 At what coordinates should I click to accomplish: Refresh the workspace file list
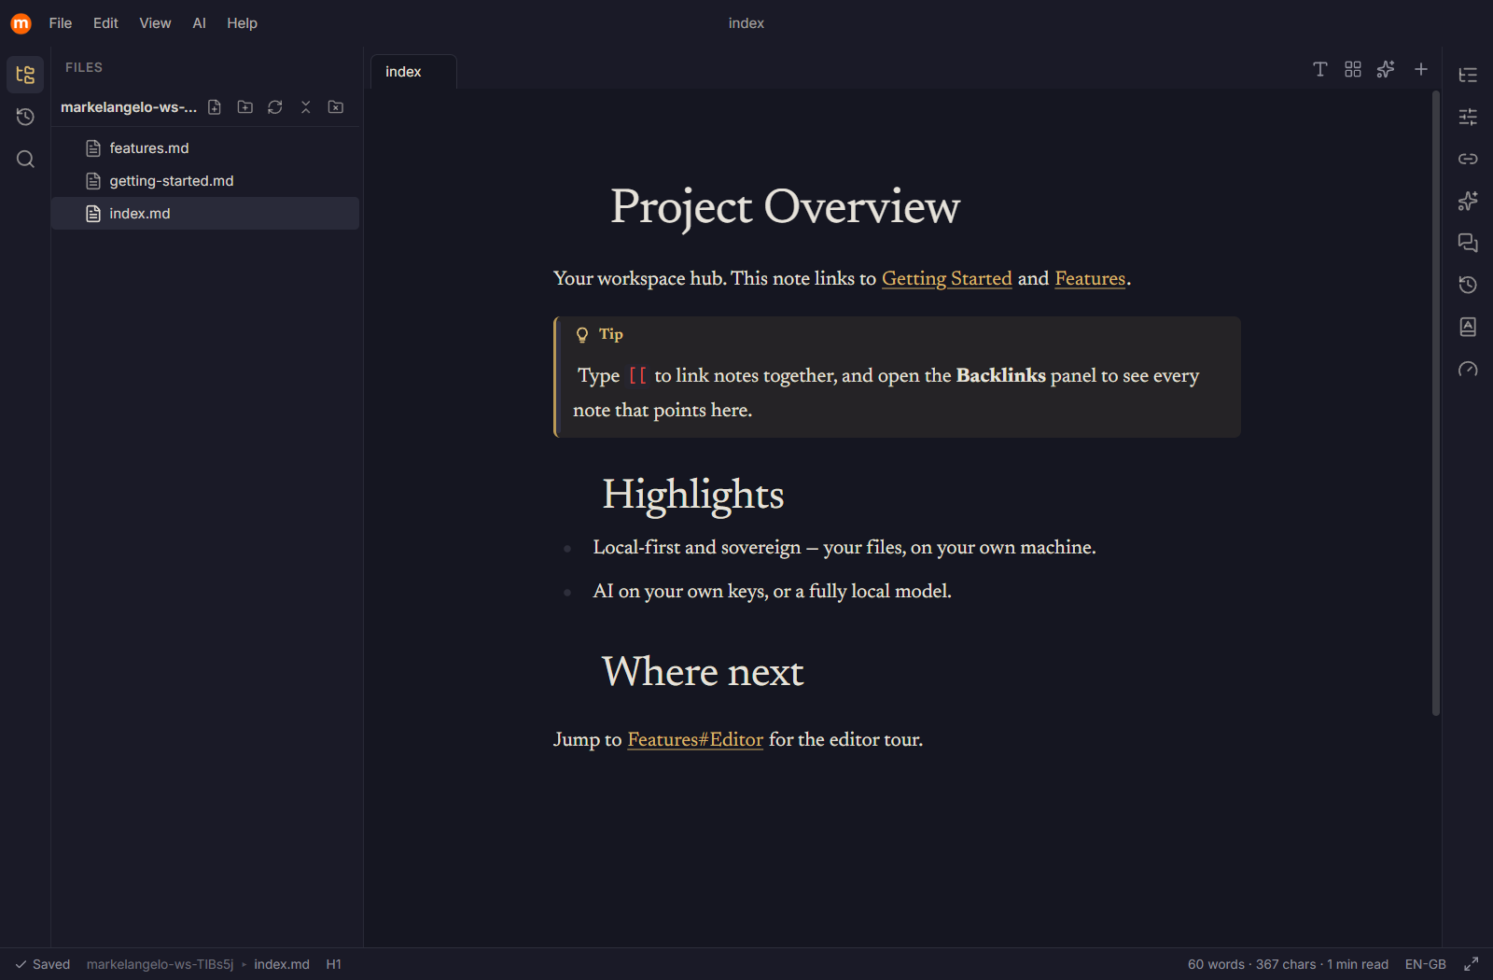(x=275, y=107)
